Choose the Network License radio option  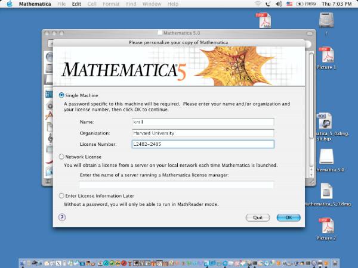(x=61, y=157)
